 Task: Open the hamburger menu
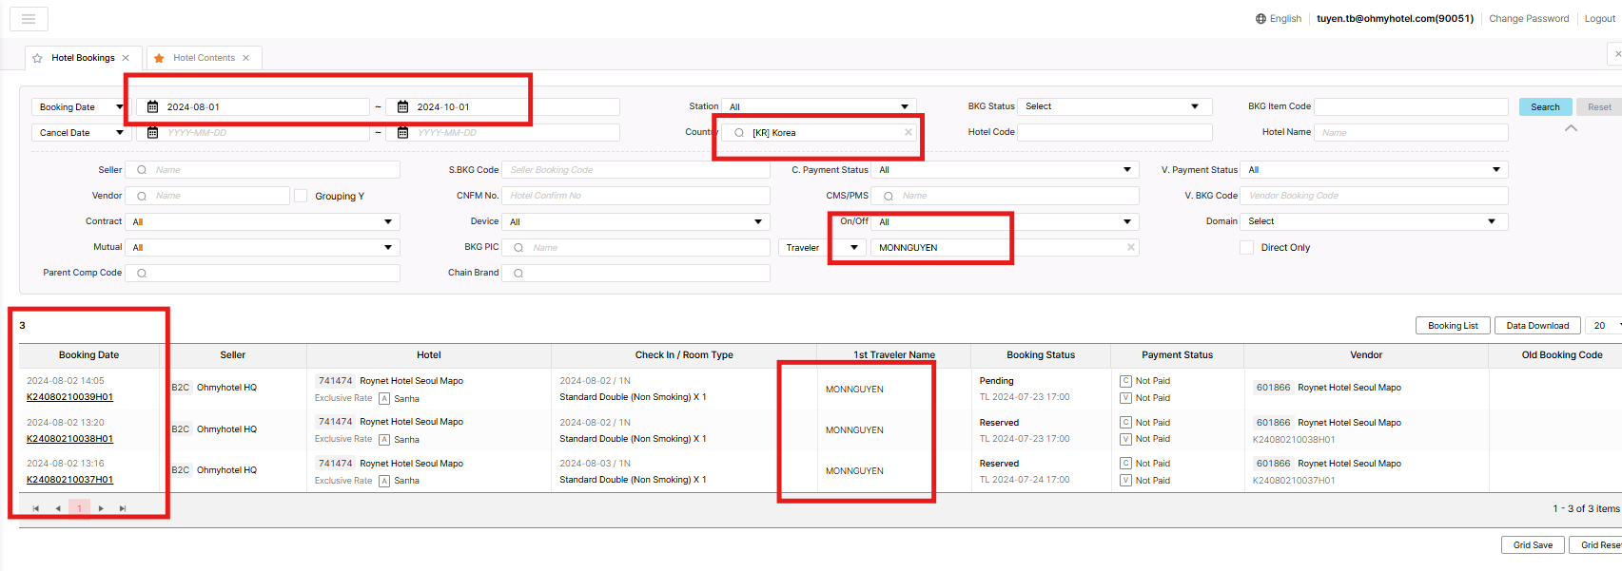29,19
